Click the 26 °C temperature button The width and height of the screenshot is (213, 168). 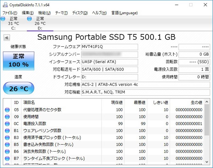pos(19,88)
